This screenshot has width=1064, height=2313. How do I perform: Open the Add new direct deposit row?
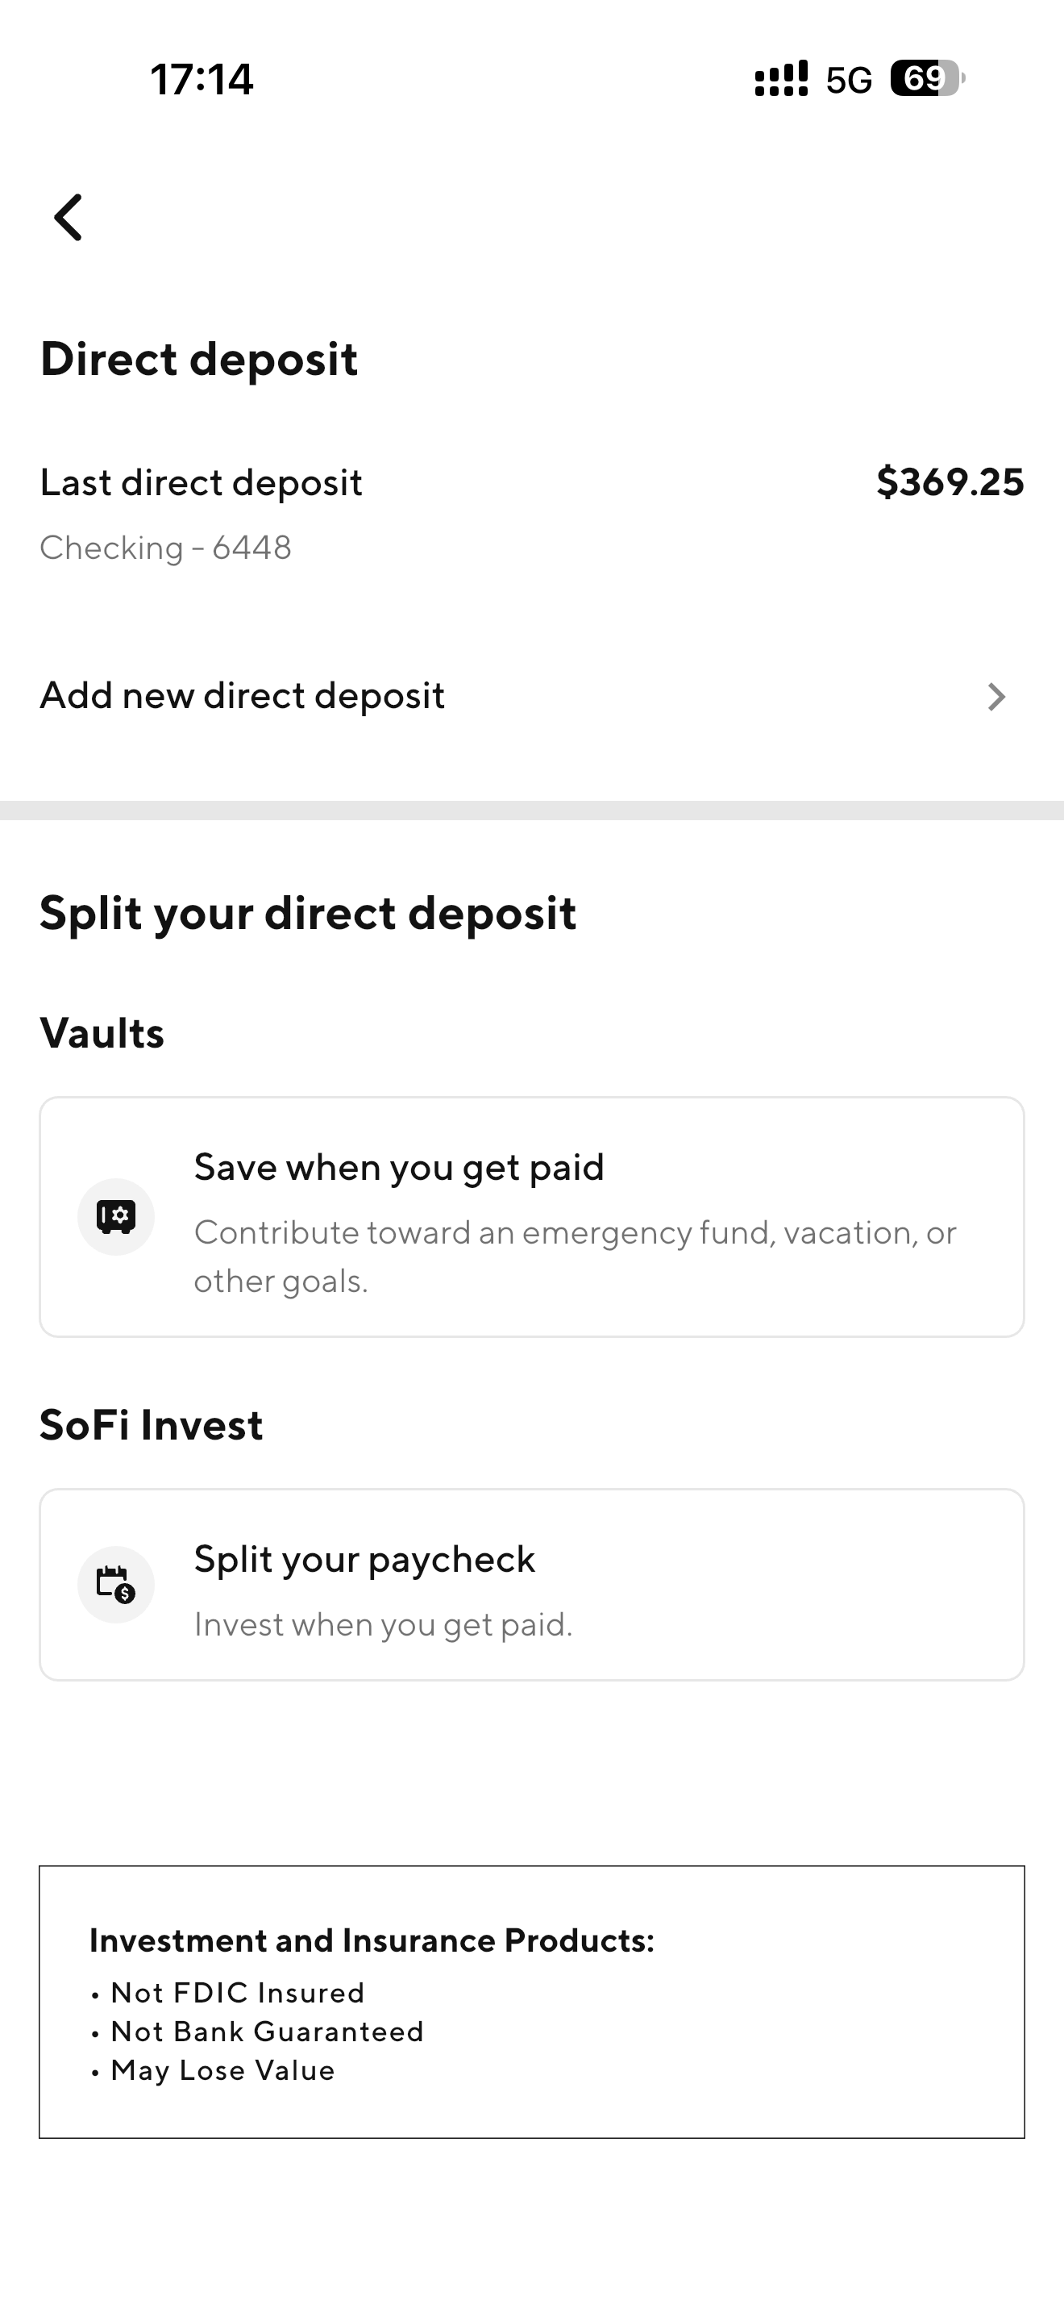click(x=243, y=696)
